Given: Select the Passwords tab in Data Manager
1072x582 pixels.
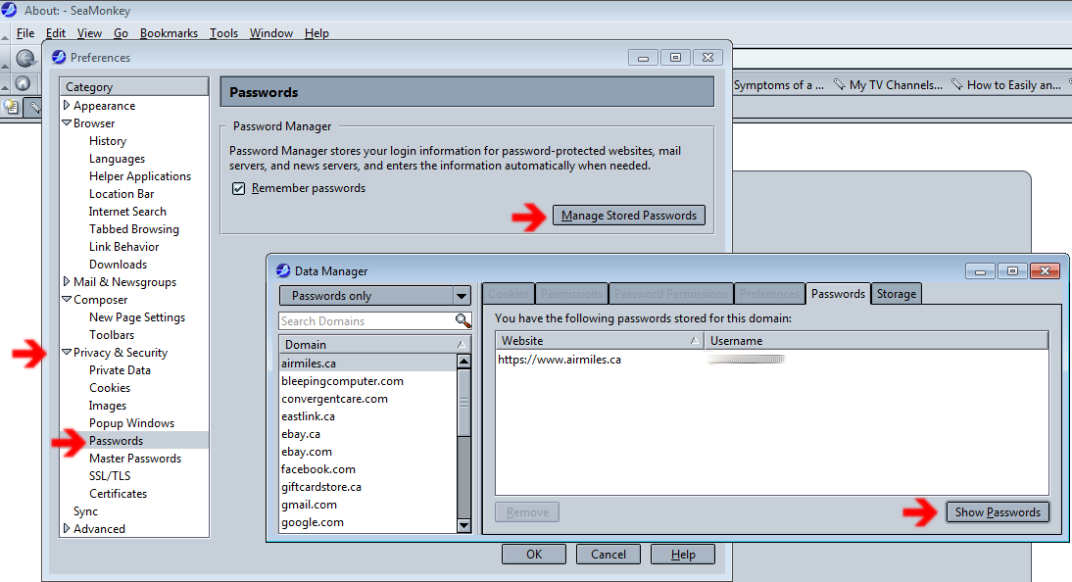Looking at the screenshot, I should pos(838,293).
